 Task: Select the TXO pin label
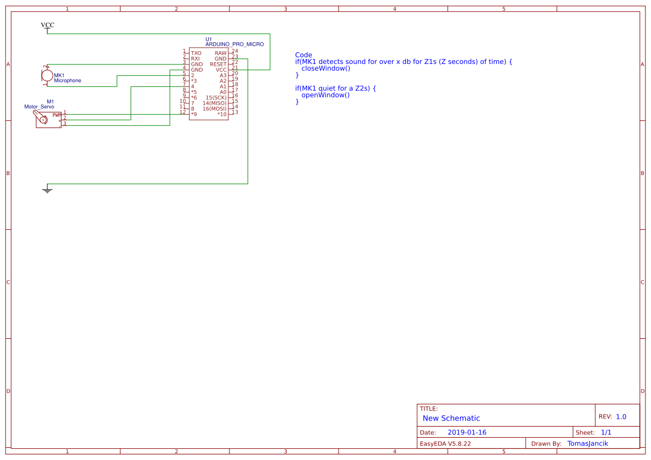click(196, 53)
